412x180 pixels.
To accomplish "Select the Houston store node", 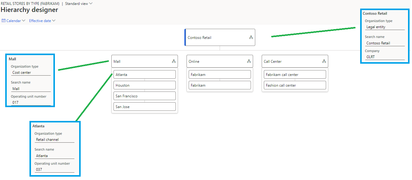I will [144, 85].
